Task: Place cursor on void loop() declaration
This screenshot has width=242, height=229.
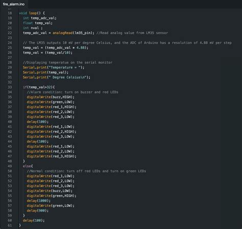Action: tap(32, 13)
